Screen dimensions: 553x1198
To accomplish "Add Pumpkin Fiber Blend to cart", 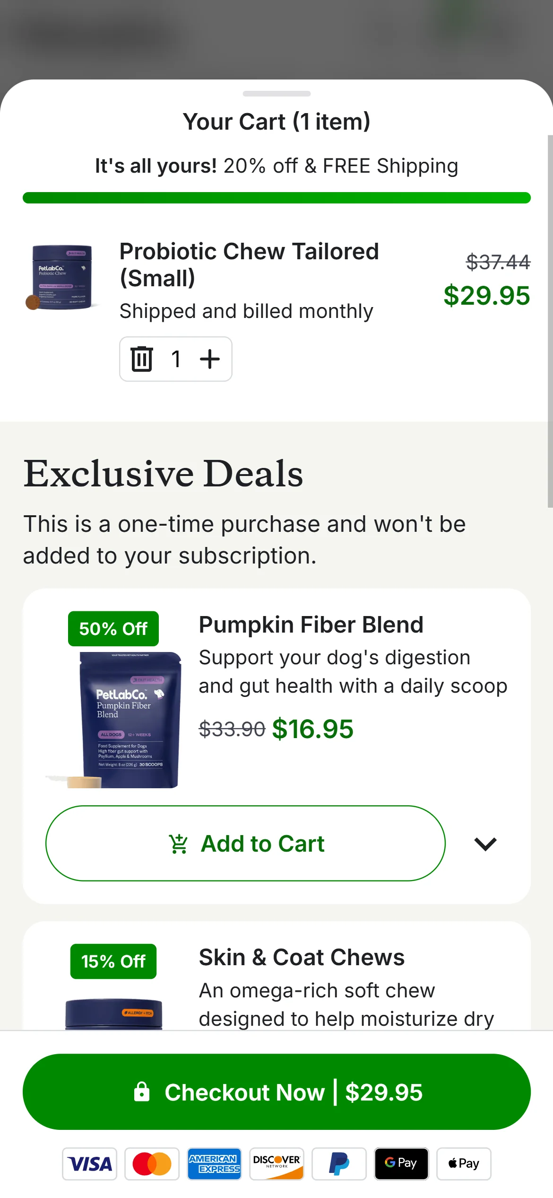I will (245, 844).
